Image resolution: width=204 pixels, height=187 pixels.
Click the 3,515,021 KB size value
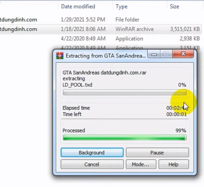click(185, 29)
